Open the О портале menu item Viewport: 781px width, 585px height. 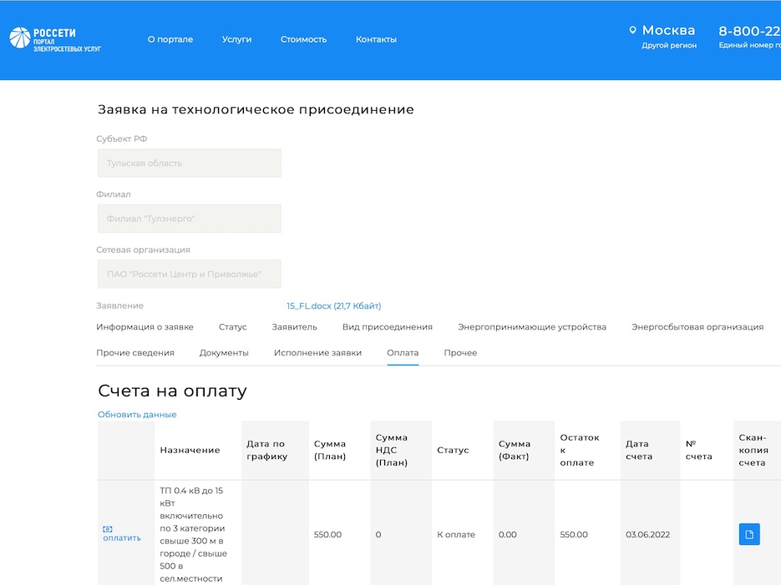(x=170, y=39)
